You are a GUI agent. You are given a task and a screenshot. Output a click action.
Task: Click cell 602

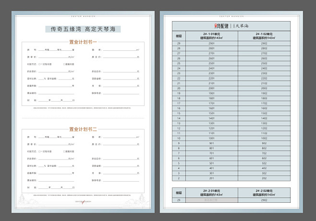(x=264, y=159)
